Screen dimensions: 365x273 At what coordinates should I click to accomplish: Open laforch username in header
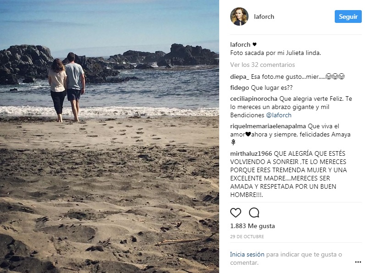pos(264,17)
